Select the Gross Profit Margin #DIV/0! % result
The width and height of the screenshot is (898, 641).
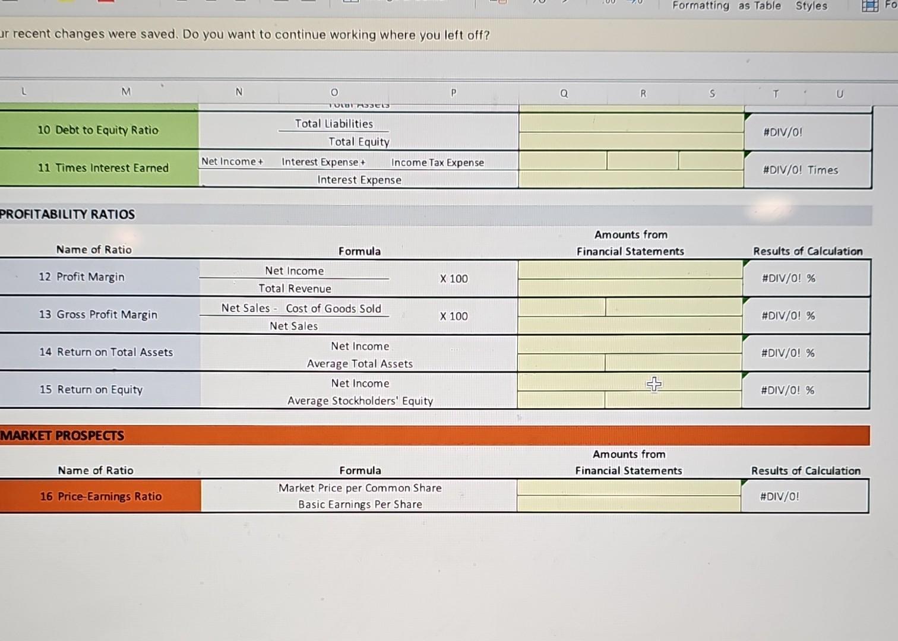[807, 316]
